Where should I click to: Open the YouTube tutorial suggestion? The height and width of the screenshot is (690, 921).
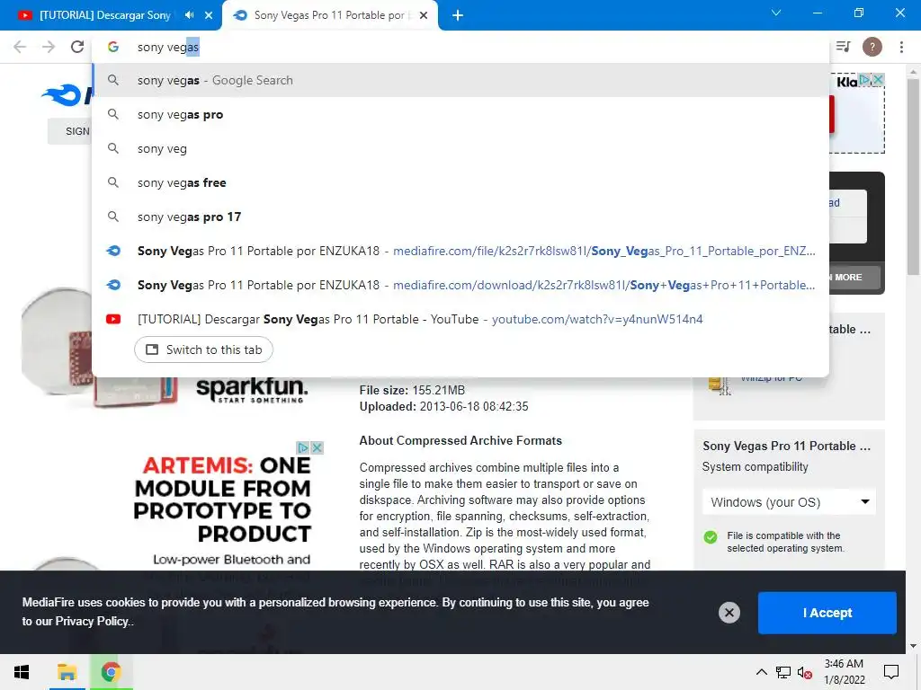460,319
